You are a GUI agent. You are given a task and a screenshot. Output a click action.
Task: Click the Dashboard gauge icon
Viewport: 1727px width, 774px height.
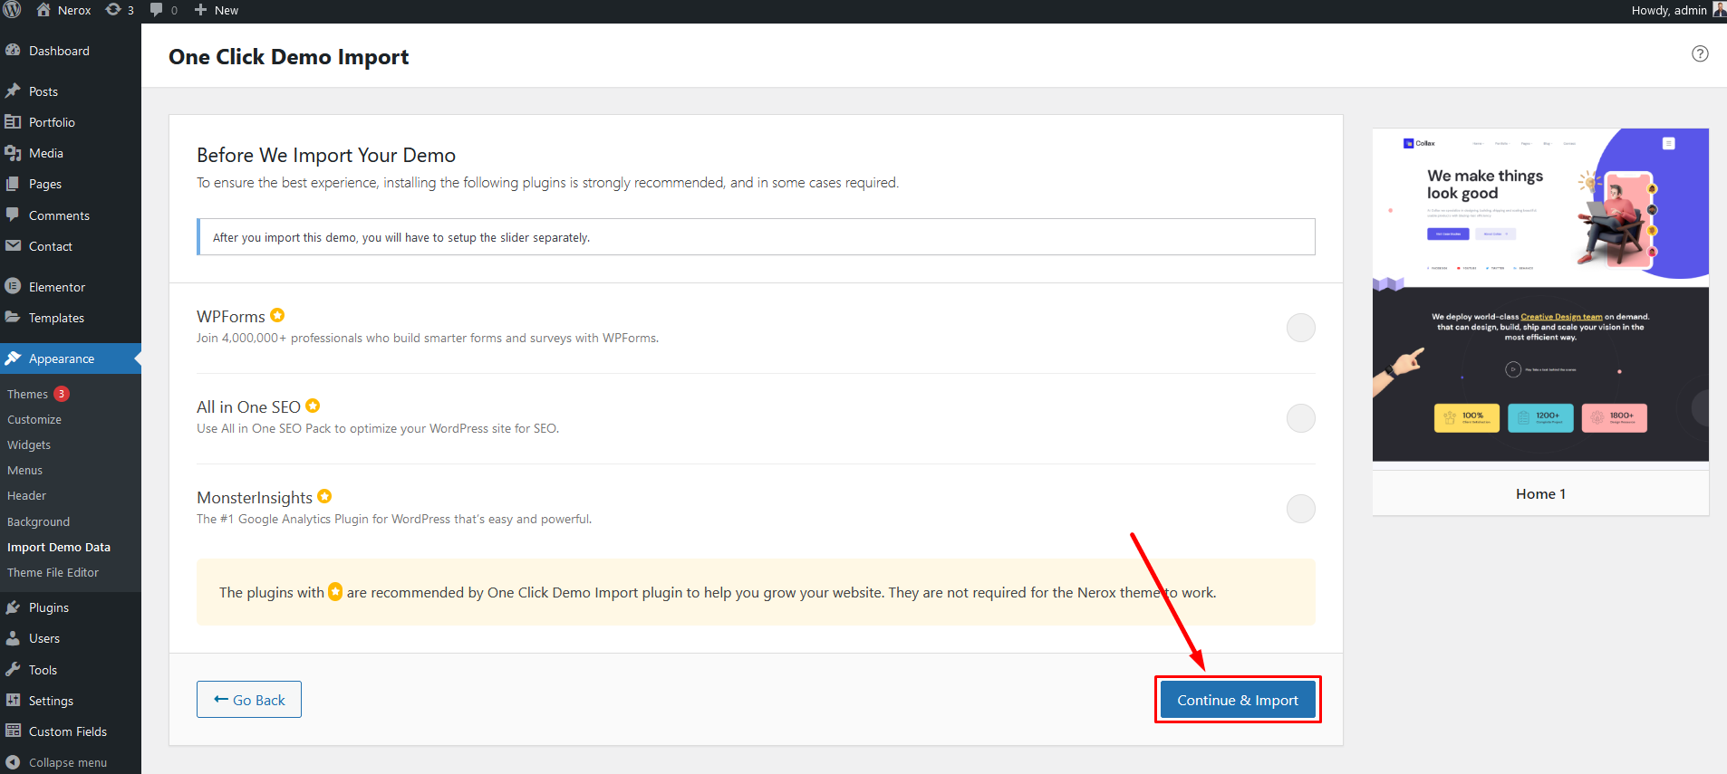tap(13, 51)
